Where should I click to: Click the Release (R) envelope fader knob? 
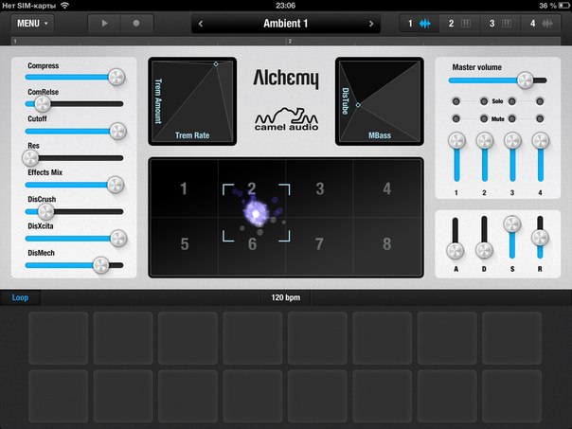point(540,238)
